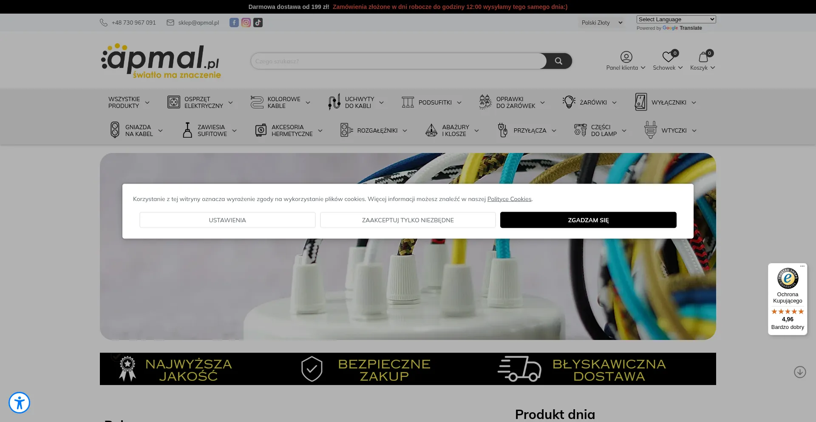
Task: Open the Select Language dropdown
Action: pyautogui.click(x=676, y=19)
